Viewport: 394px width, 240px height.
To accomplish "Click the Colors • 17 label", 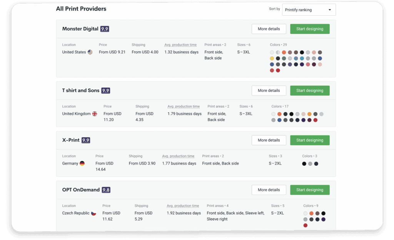I will pos(280,107).
